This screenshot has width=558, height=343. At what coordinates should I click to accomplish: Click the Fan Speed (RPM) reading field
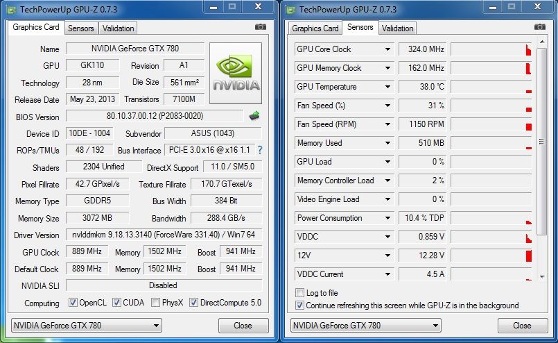(423, 124)
